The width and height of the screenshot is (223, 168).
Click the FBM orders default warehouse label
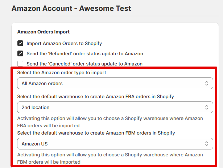tap(96, 133)
